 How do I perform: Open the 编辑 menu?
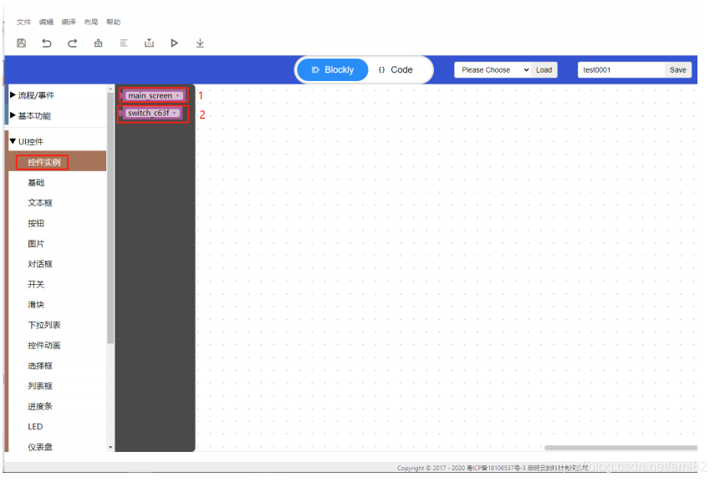pos(46,22)
